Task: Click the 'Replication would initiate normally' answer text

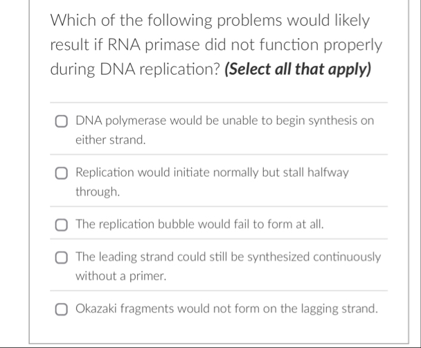Action: 212,182
